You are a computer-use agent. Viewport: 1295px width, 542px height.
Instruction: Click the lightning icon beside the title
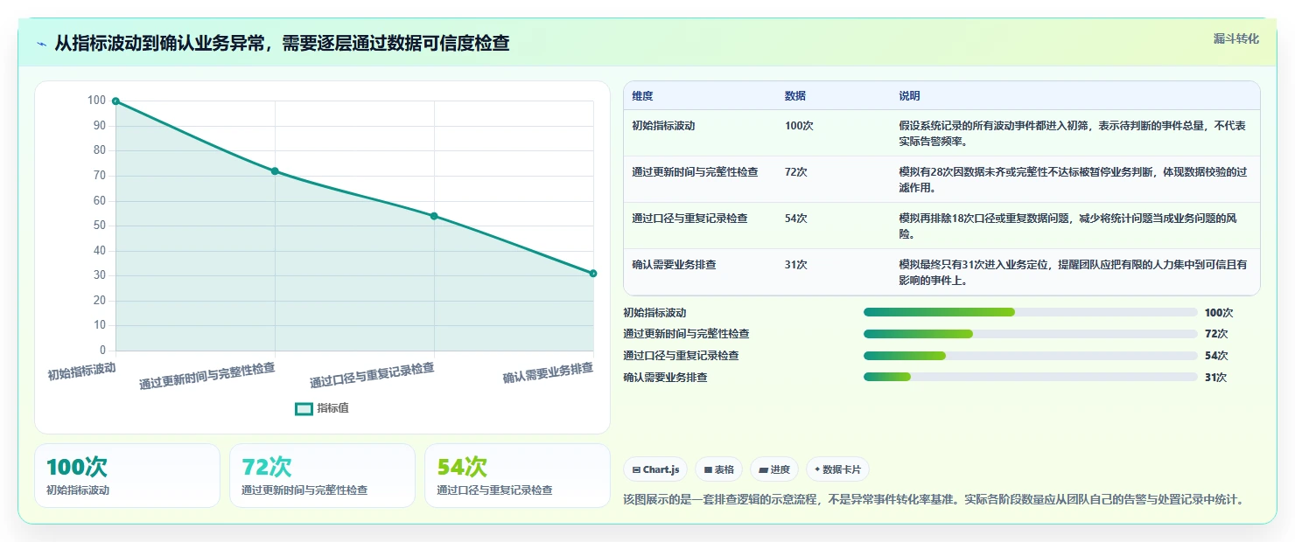point(41,44)
